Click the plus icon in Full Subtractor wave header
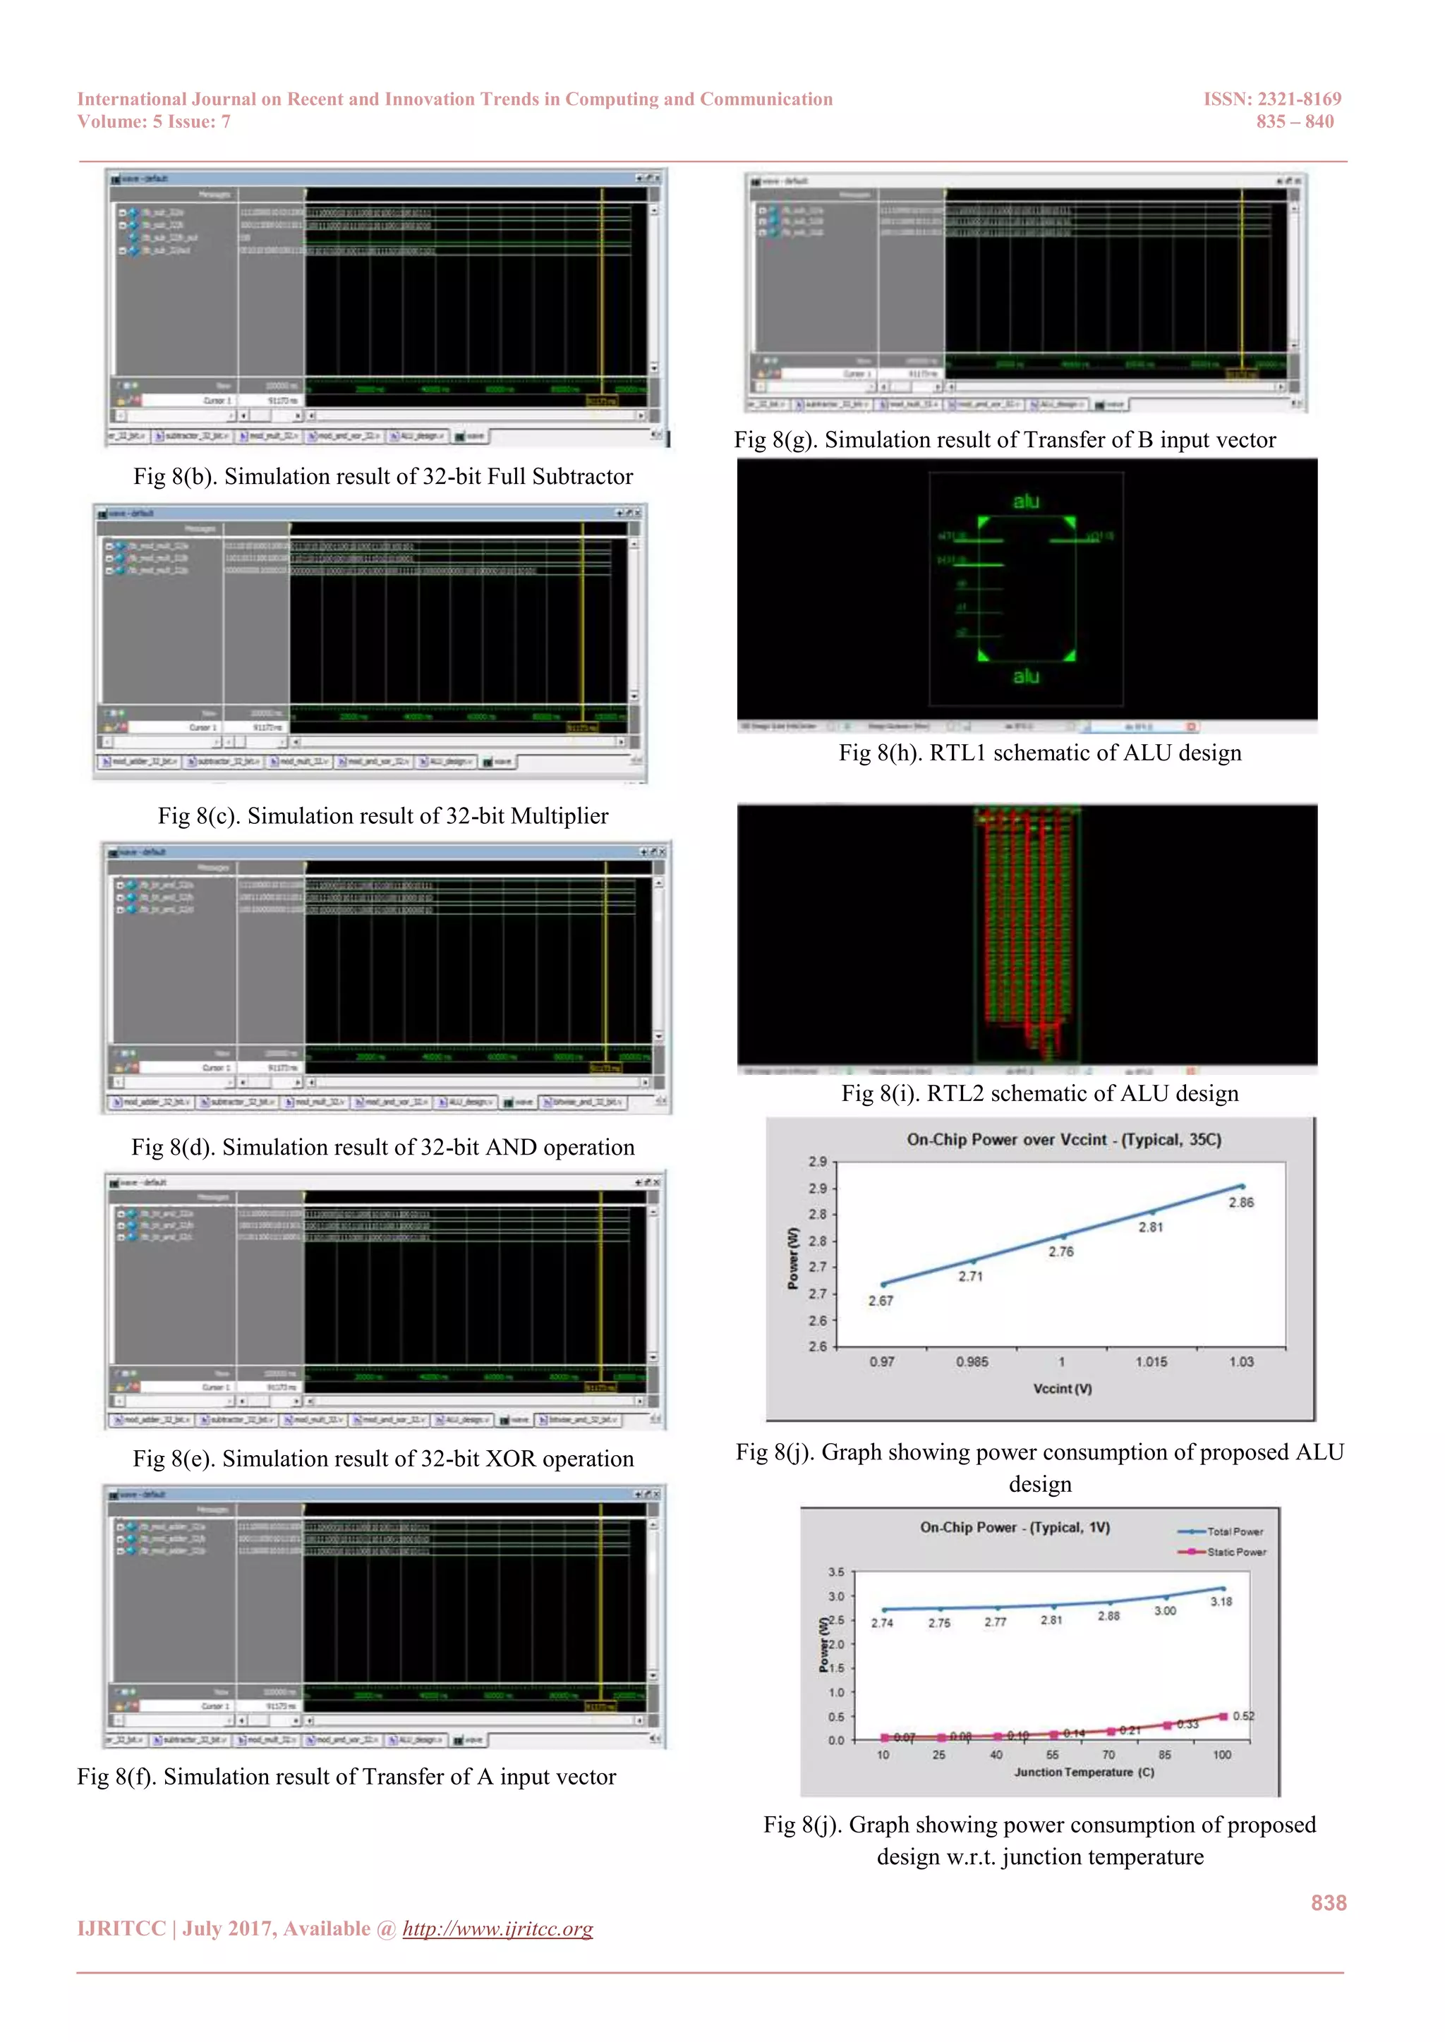The image size is (1445, 2042). coord(640,178)
